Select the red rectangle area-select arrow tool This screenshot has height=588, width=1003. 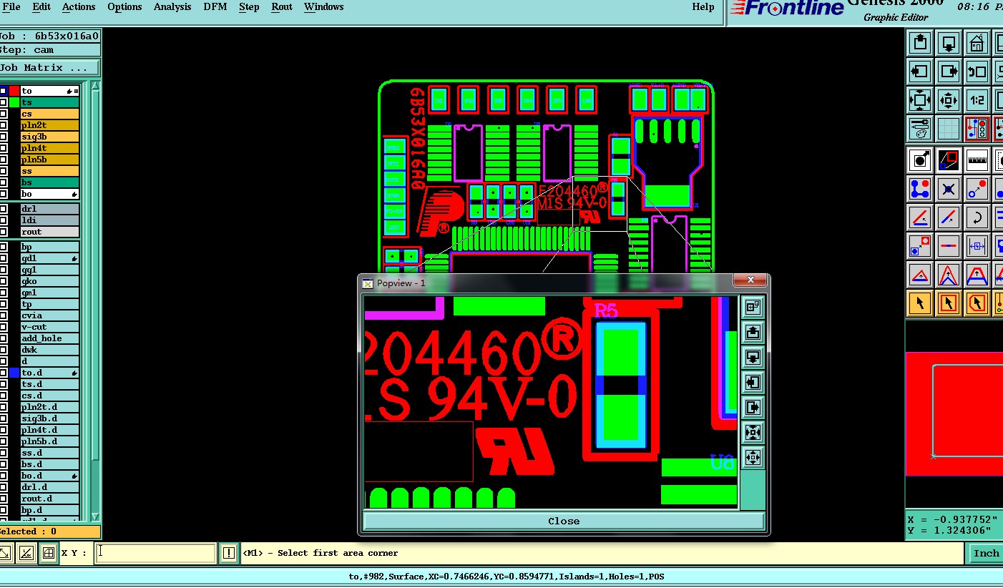[948, 303]
